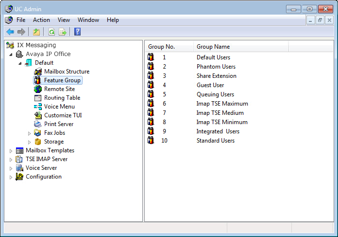The width and height of the screenshot is (338, 237).
Task: Select Customize TUI in the tree
Action: point(63,115)
